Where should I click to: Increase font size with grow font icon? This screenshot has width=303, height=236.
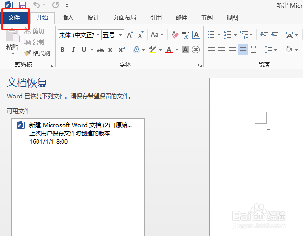pos(130,35)
